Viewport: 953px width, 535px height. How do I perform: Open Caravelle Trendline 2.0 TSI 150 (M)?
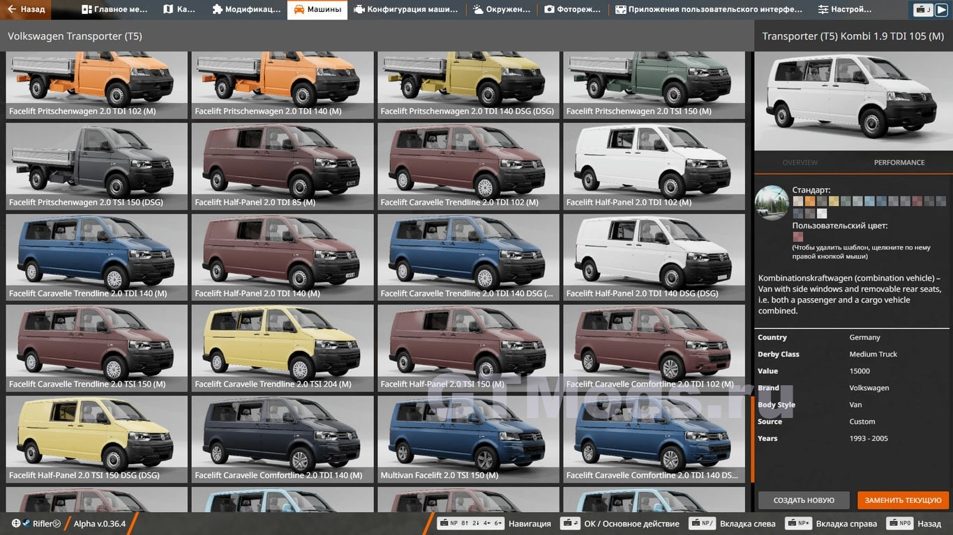click(x=97, y=348)
